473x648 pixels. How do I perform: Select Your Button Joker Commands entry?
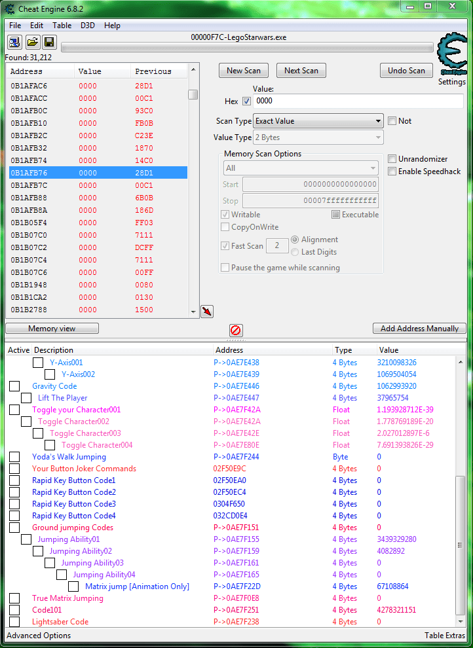84,469
